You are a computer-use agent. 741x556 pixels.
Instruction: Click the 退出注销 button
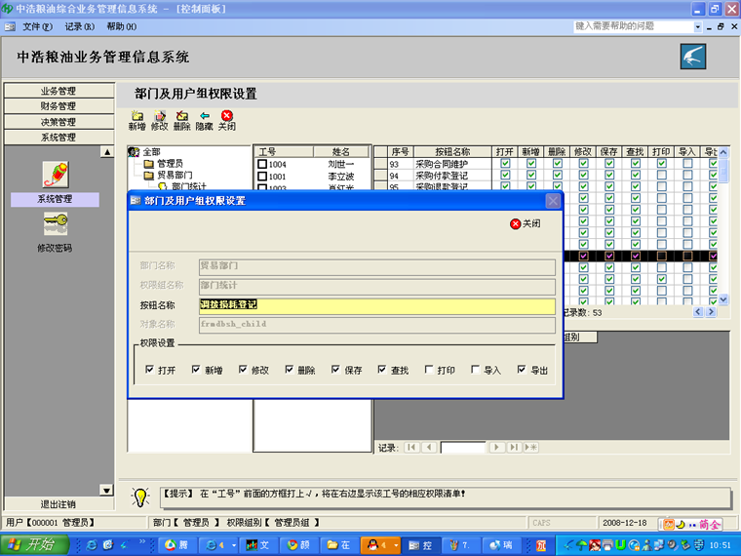(58, 504)
